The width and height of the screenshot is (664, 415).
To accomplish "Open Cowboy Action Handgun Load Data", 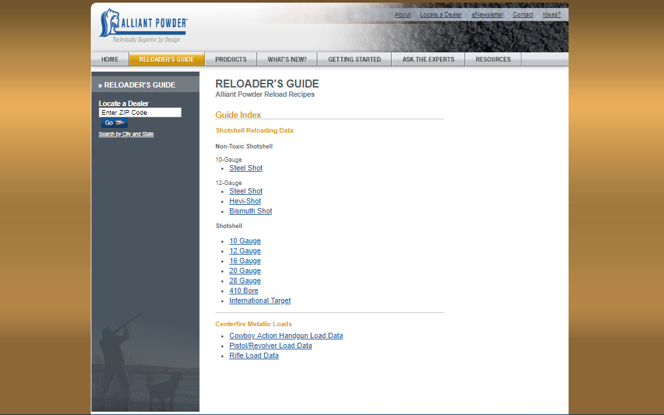I will (x=286, y=336).
